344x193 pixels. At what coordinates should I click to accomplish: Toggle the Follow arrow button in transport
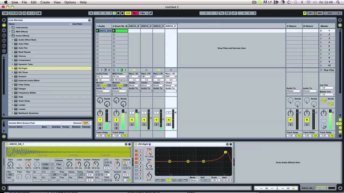(x=91, y=13)
